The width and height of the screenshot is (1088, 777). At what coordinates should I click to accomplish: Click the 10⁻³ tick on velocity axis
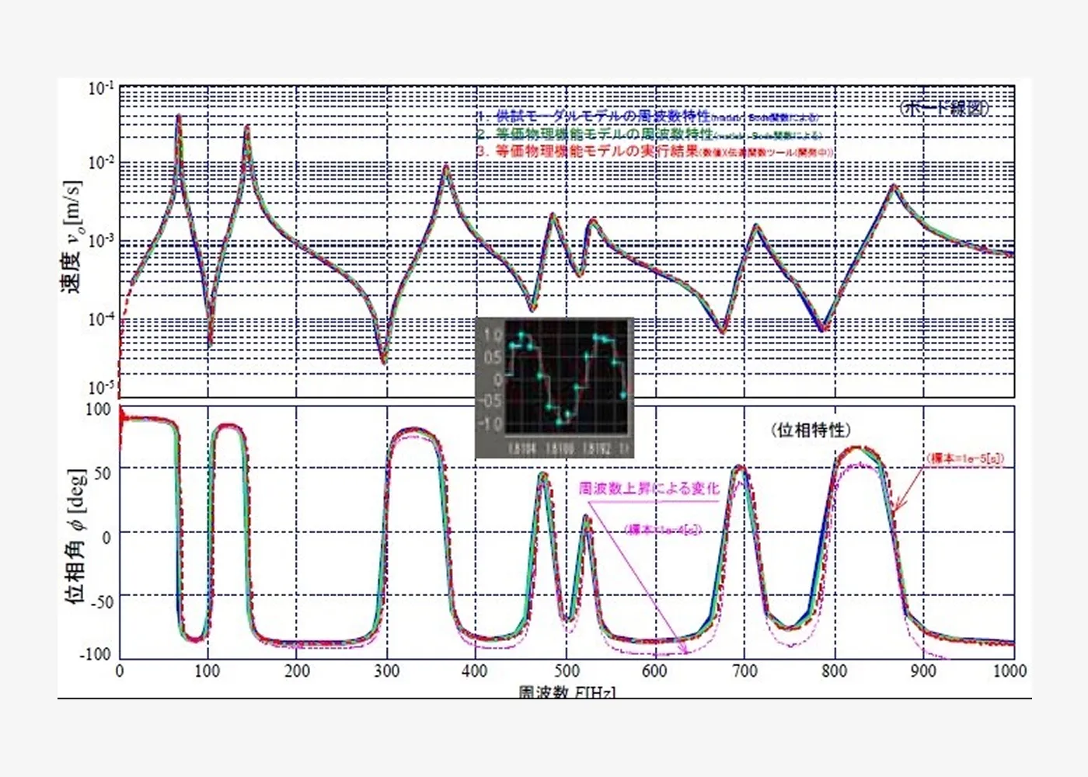[x=100, y=240]
